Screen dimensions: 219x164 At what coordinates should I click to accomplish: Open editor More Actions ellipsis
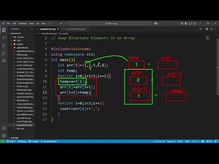[x=215, y=29]
